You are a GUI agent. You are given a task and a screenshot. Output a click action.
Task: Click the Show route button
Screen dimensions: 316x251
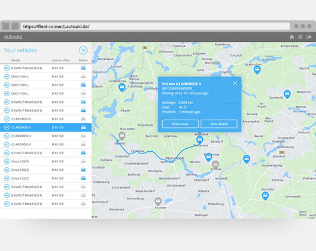(180, 124)
